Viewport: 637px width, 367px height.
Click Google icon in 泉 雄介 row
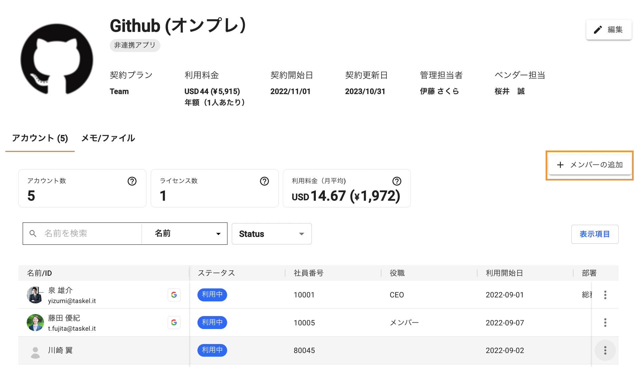174,295
